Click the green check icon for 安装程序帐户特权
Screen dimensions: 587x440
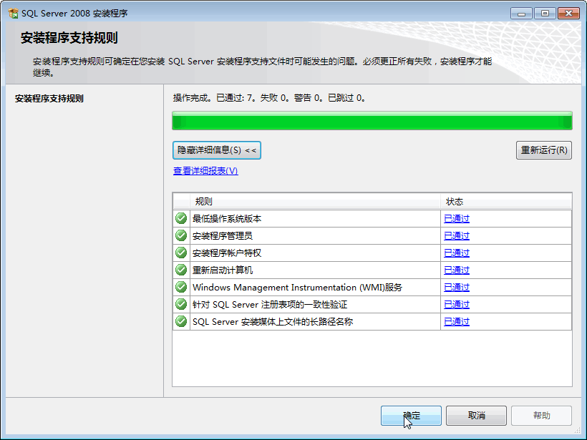click(x=181, y=253)
